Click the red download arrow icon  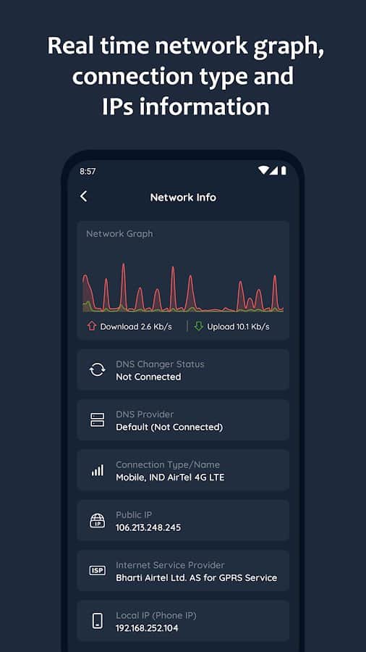92,327
